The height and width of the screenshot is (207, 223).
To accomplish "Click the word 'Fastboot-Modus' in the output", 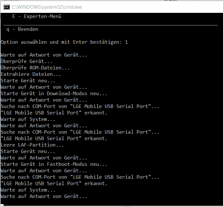I will [x=67, y=164].
